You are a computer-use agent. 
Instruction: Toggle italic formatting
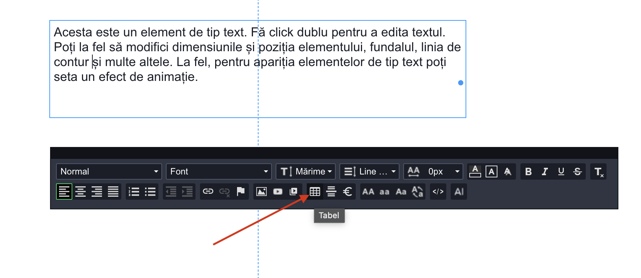545,172
